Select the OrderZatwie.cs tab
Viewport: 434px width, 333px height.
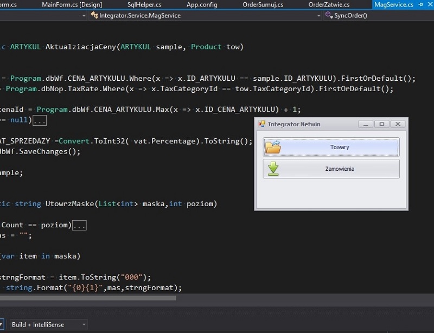[x=329, y=5]
